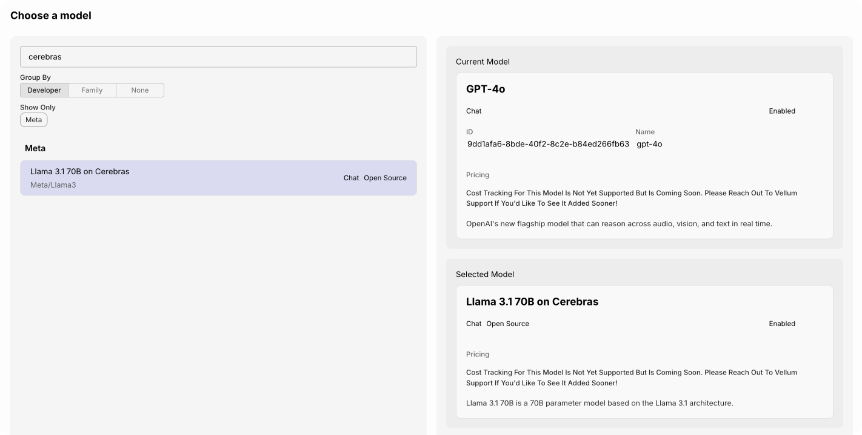Viewport: 862px width, 435px height.
Task: Click the model ID value starting with 9dd1afa6
Action: coord(548,144)
